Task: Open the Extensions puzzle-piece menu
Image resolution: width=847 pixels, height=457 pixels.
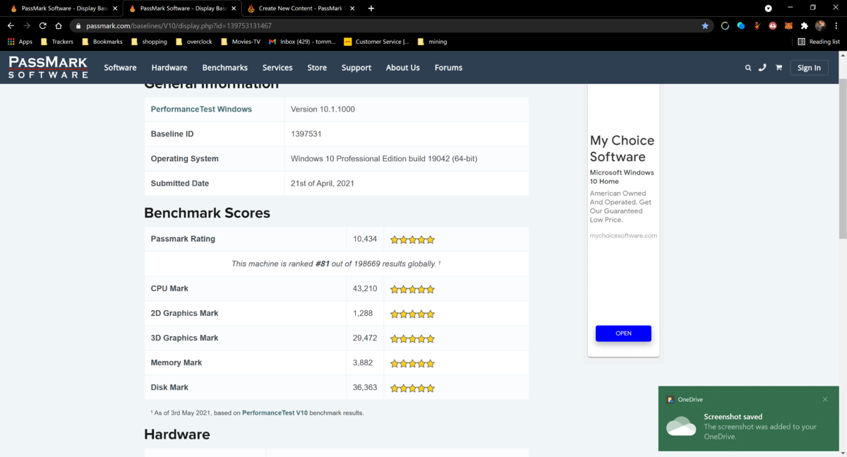Action: click(x=804, y=25)
